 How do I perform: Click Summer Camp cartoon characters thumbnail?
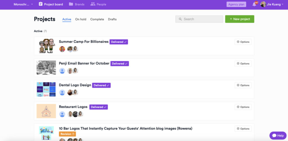47,46
